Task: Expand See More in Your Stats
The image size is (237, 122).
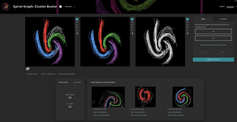Action: click(77, 82)
